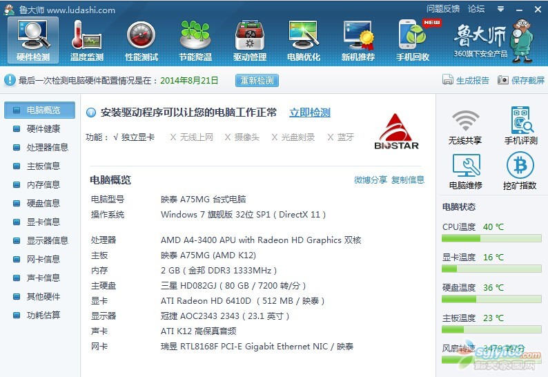Click the 生成报告 generate report icon
The image size is (548, 377).
tap(448, 79)
